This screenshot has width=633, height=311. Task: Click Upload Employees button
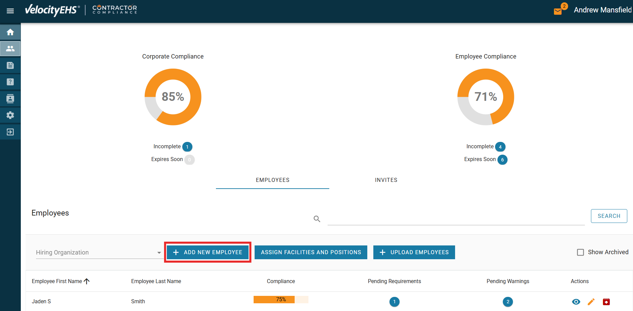(x=414, y=252)
